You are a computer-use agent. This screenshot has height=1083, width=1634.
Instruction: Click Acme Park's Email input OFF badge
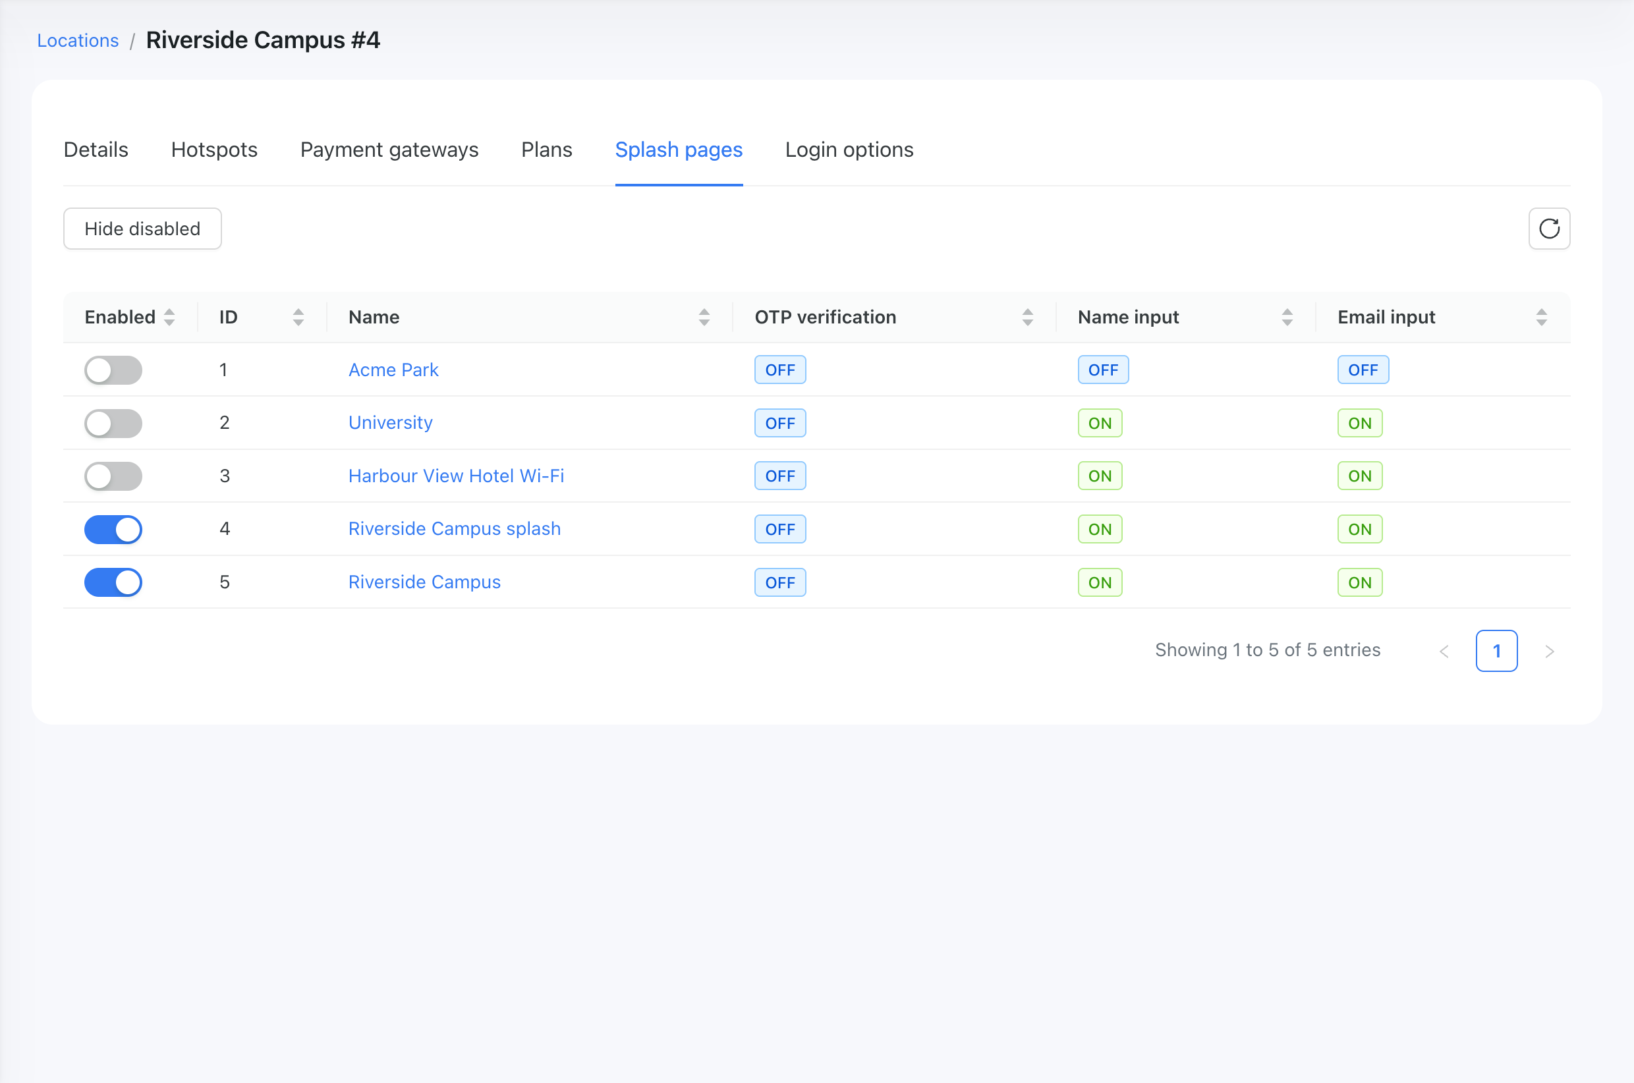click(1363, 370)
